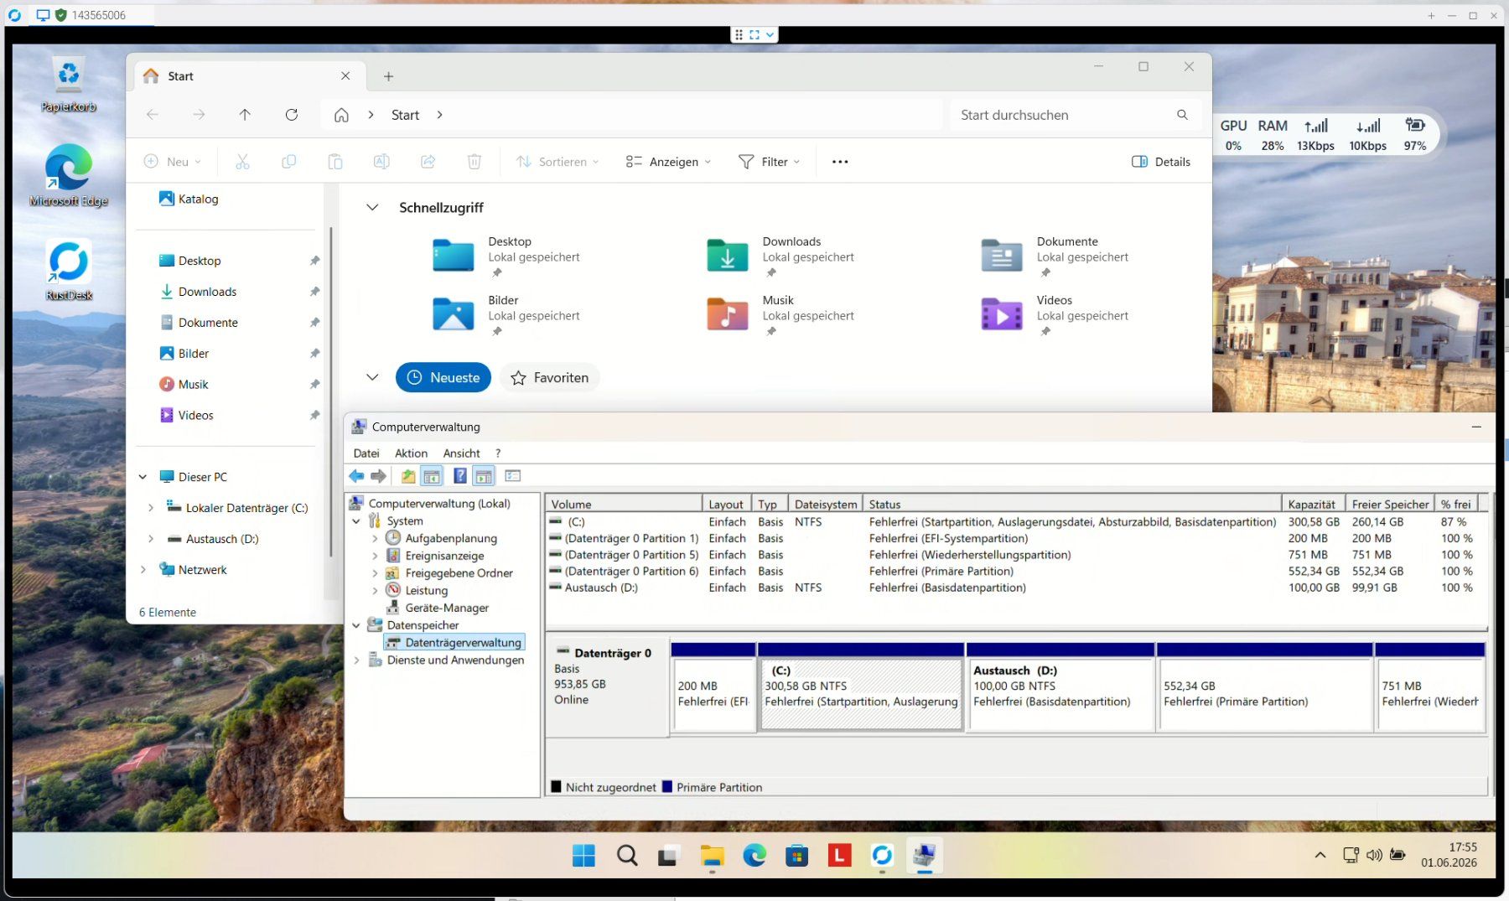Click the cut scissors icon in Explorer
The height and width of the screenshot is (901, 1509).
point(242,162)
